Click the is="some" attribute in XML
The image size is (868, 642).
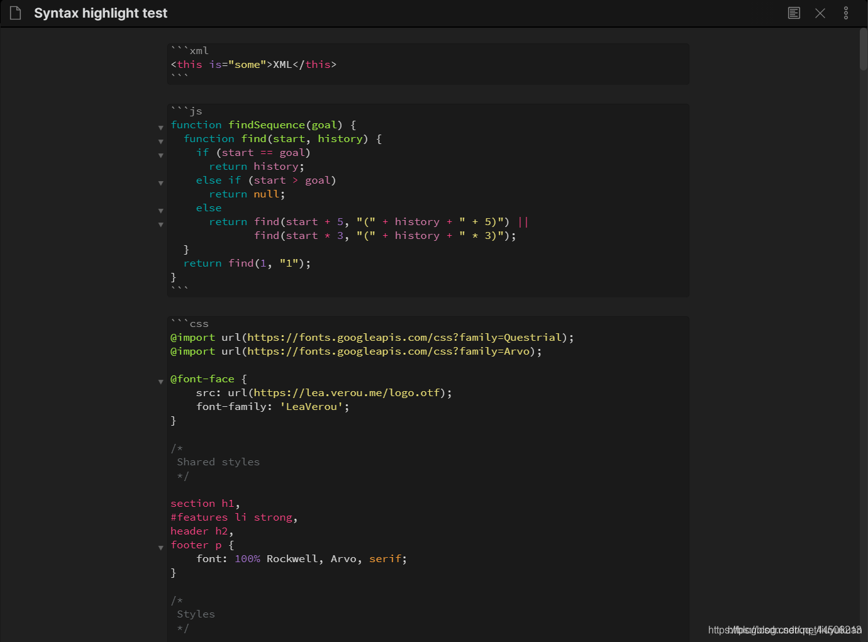pos(238,65)
